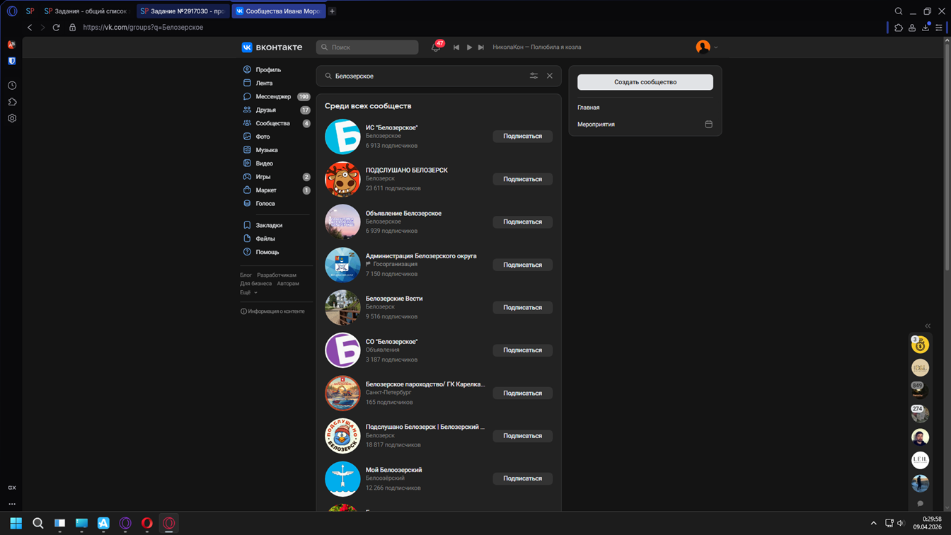The height and width of the screenshot is (535, 951).
Task: Open Windows Start menu on taskbar
Action: [x=16, y=524]
